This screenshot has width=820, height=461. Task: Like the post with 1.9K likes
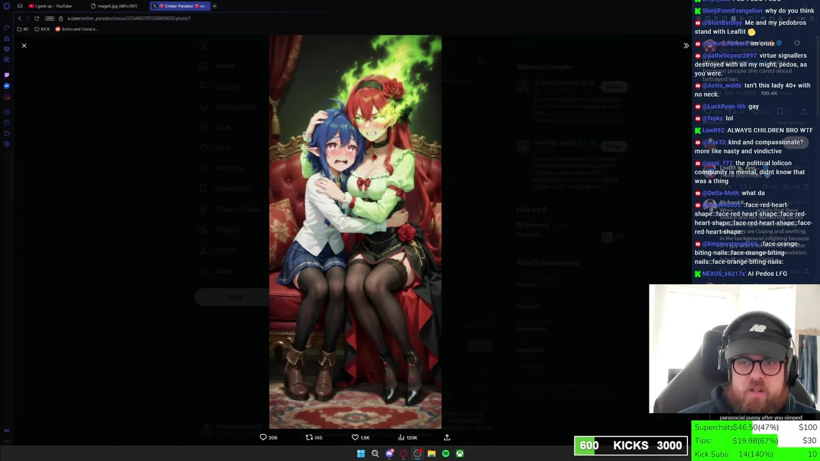coord(361,437)
